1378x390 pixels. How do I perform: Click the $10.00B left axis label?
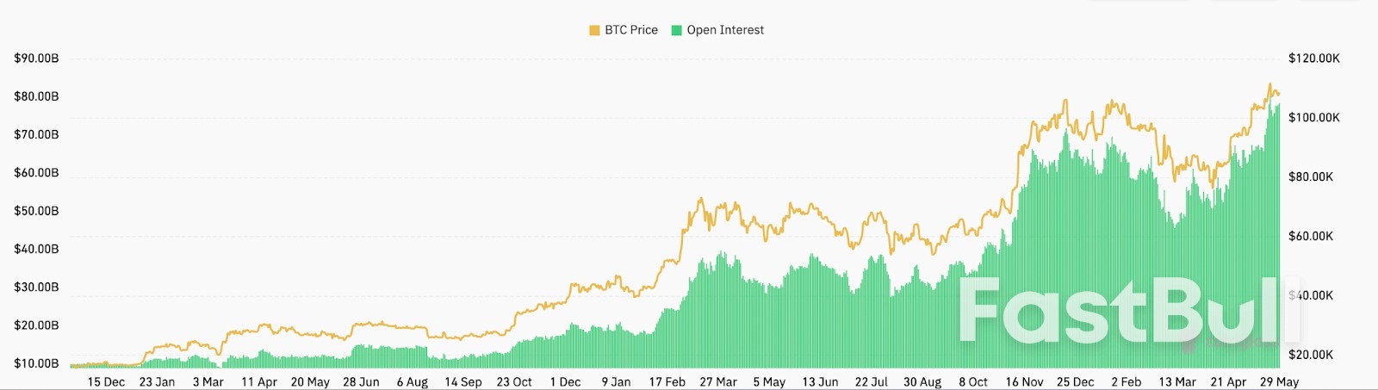[36, 363]
